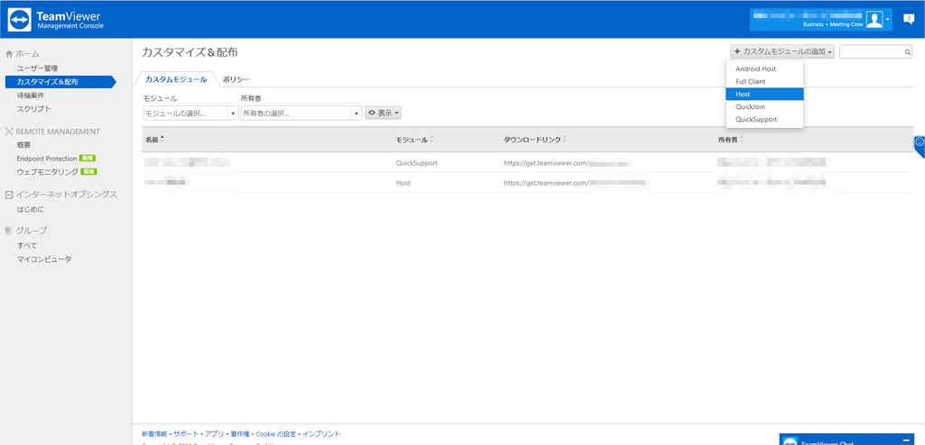Click the Host module cell in the table

coord(402,183)
